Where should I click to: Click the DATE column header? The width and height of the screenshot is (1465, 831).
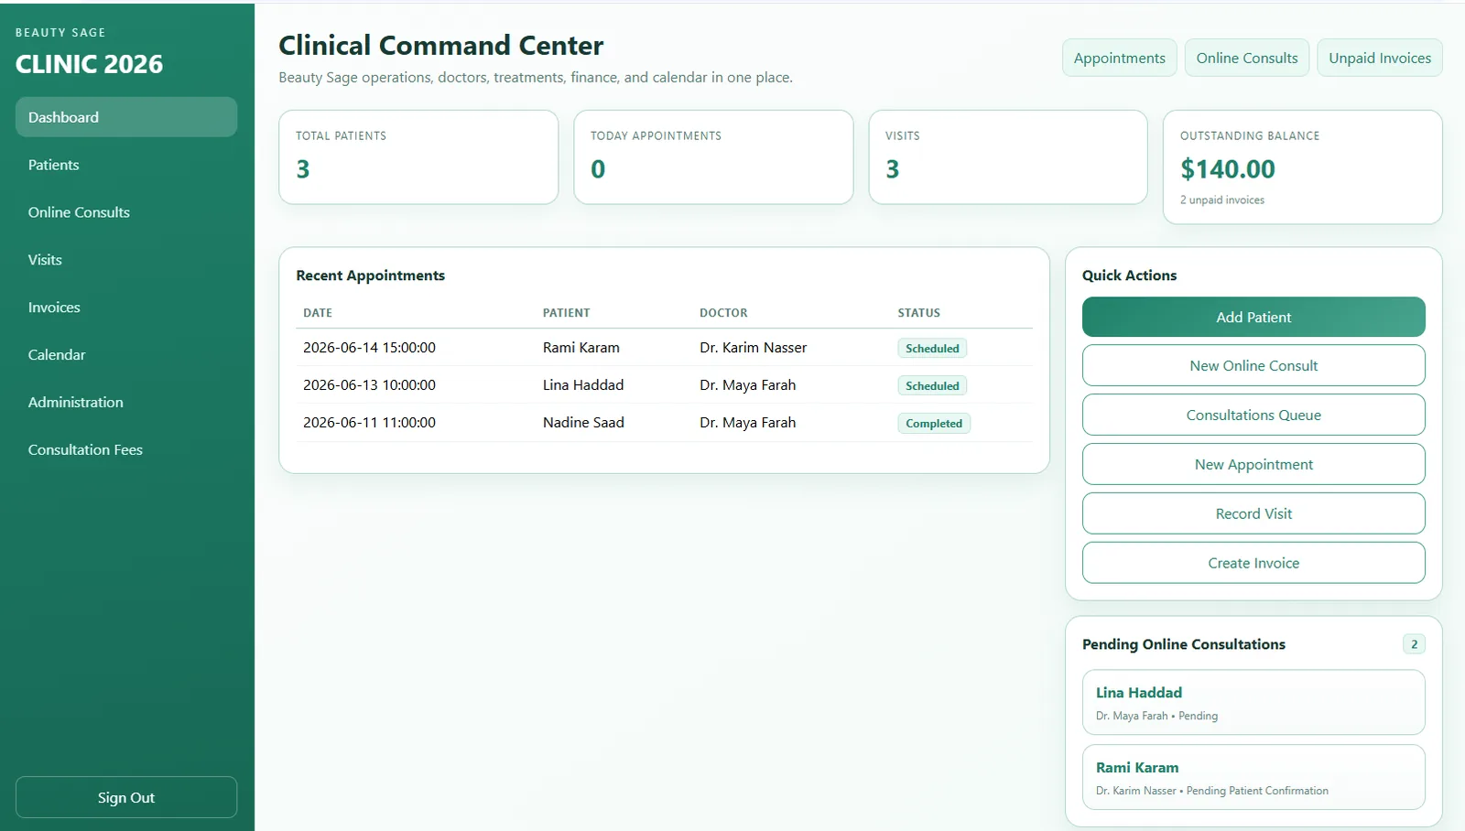[x=318, y=313]
